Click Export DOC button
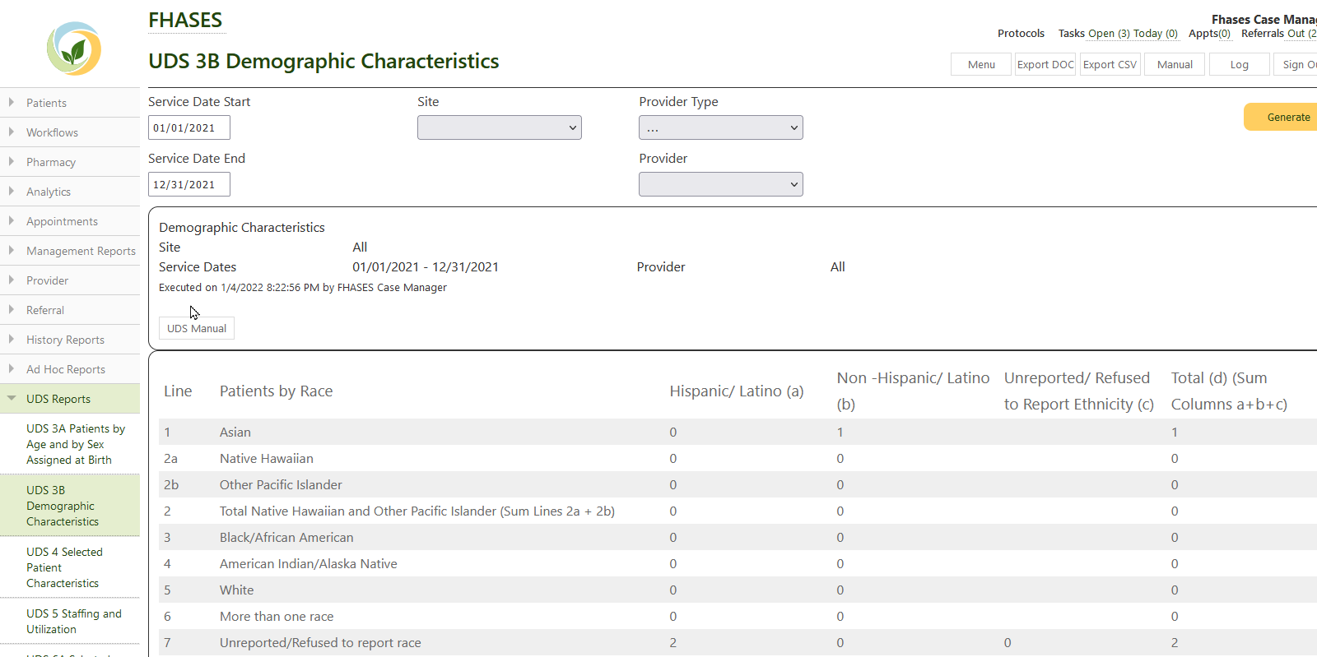Viewport: 1317px width, 657px height. 1045,64
